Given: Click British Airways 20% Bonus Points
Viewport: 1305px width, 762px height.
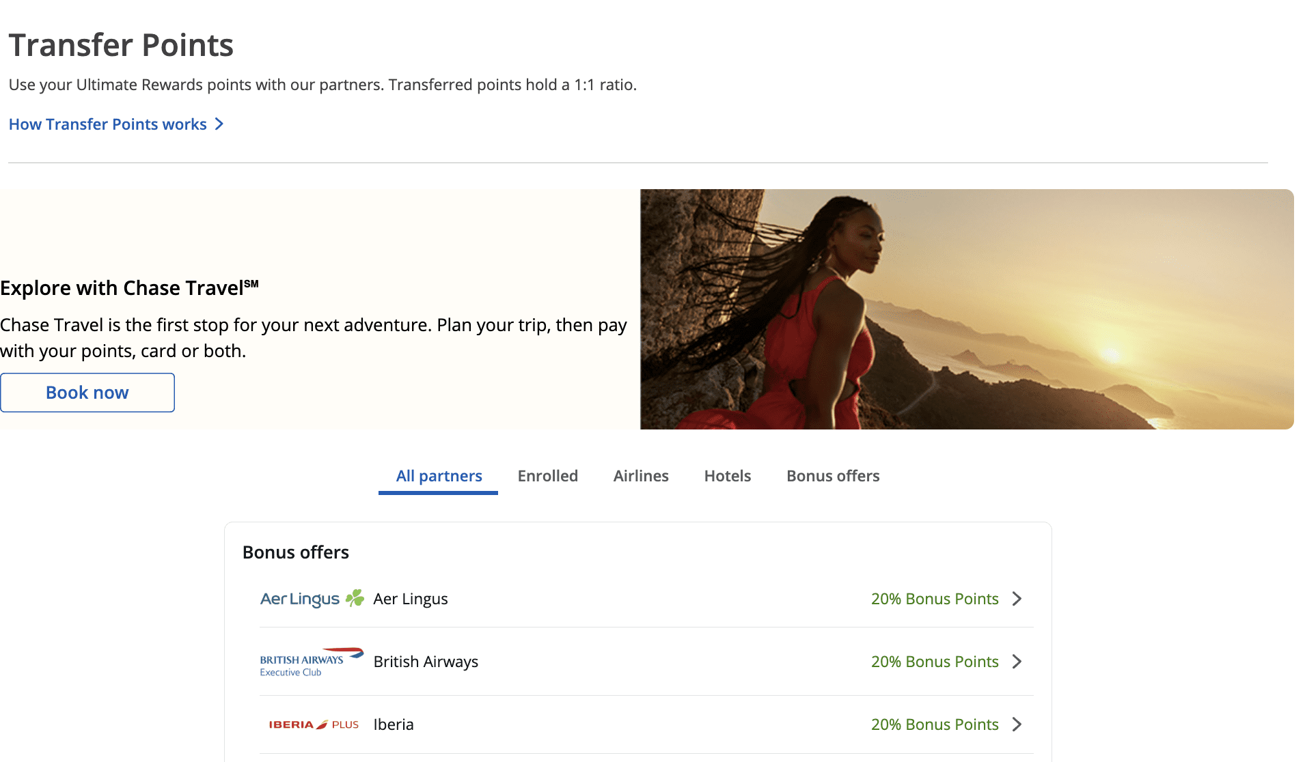Looking at the screenshot, I should click(x=935, y=662).
